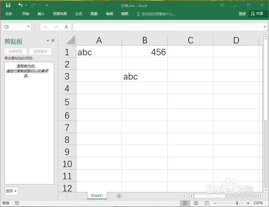Switch to the 公式 ribbon tab
The height and width of the screenshot is (207, 269).
tap(78, 14)
